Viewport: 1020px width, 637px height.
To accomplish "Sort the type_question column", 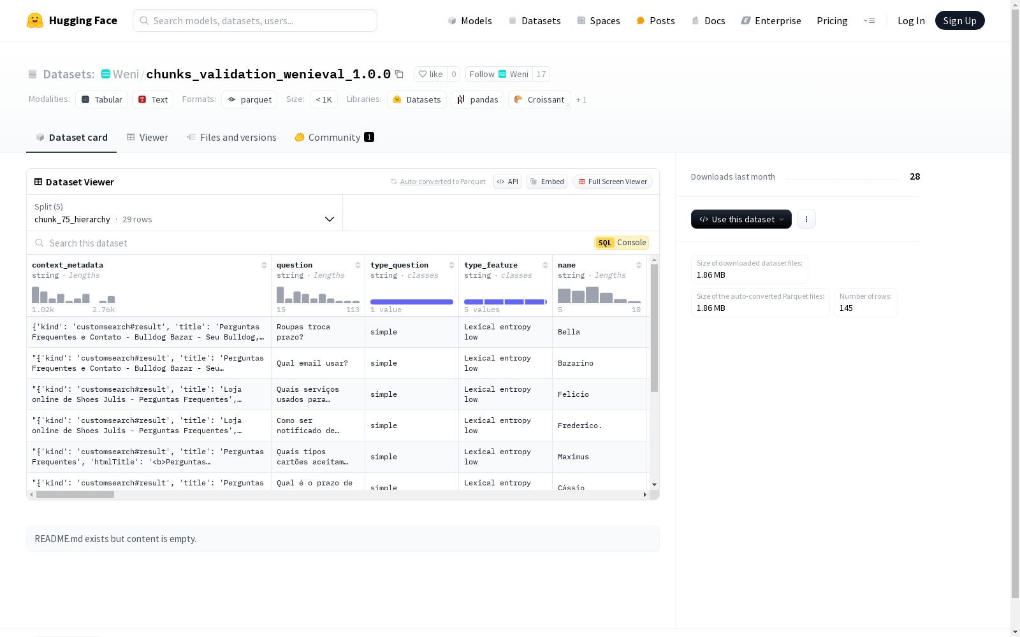I will (451, 265).
